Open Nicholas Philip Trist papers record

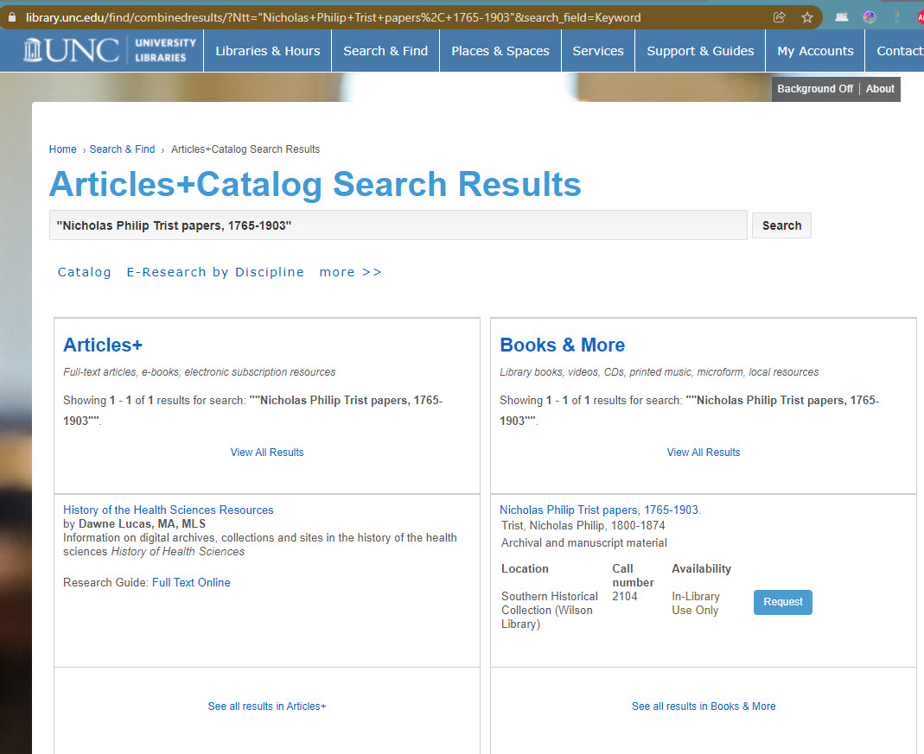pos(600,510)
